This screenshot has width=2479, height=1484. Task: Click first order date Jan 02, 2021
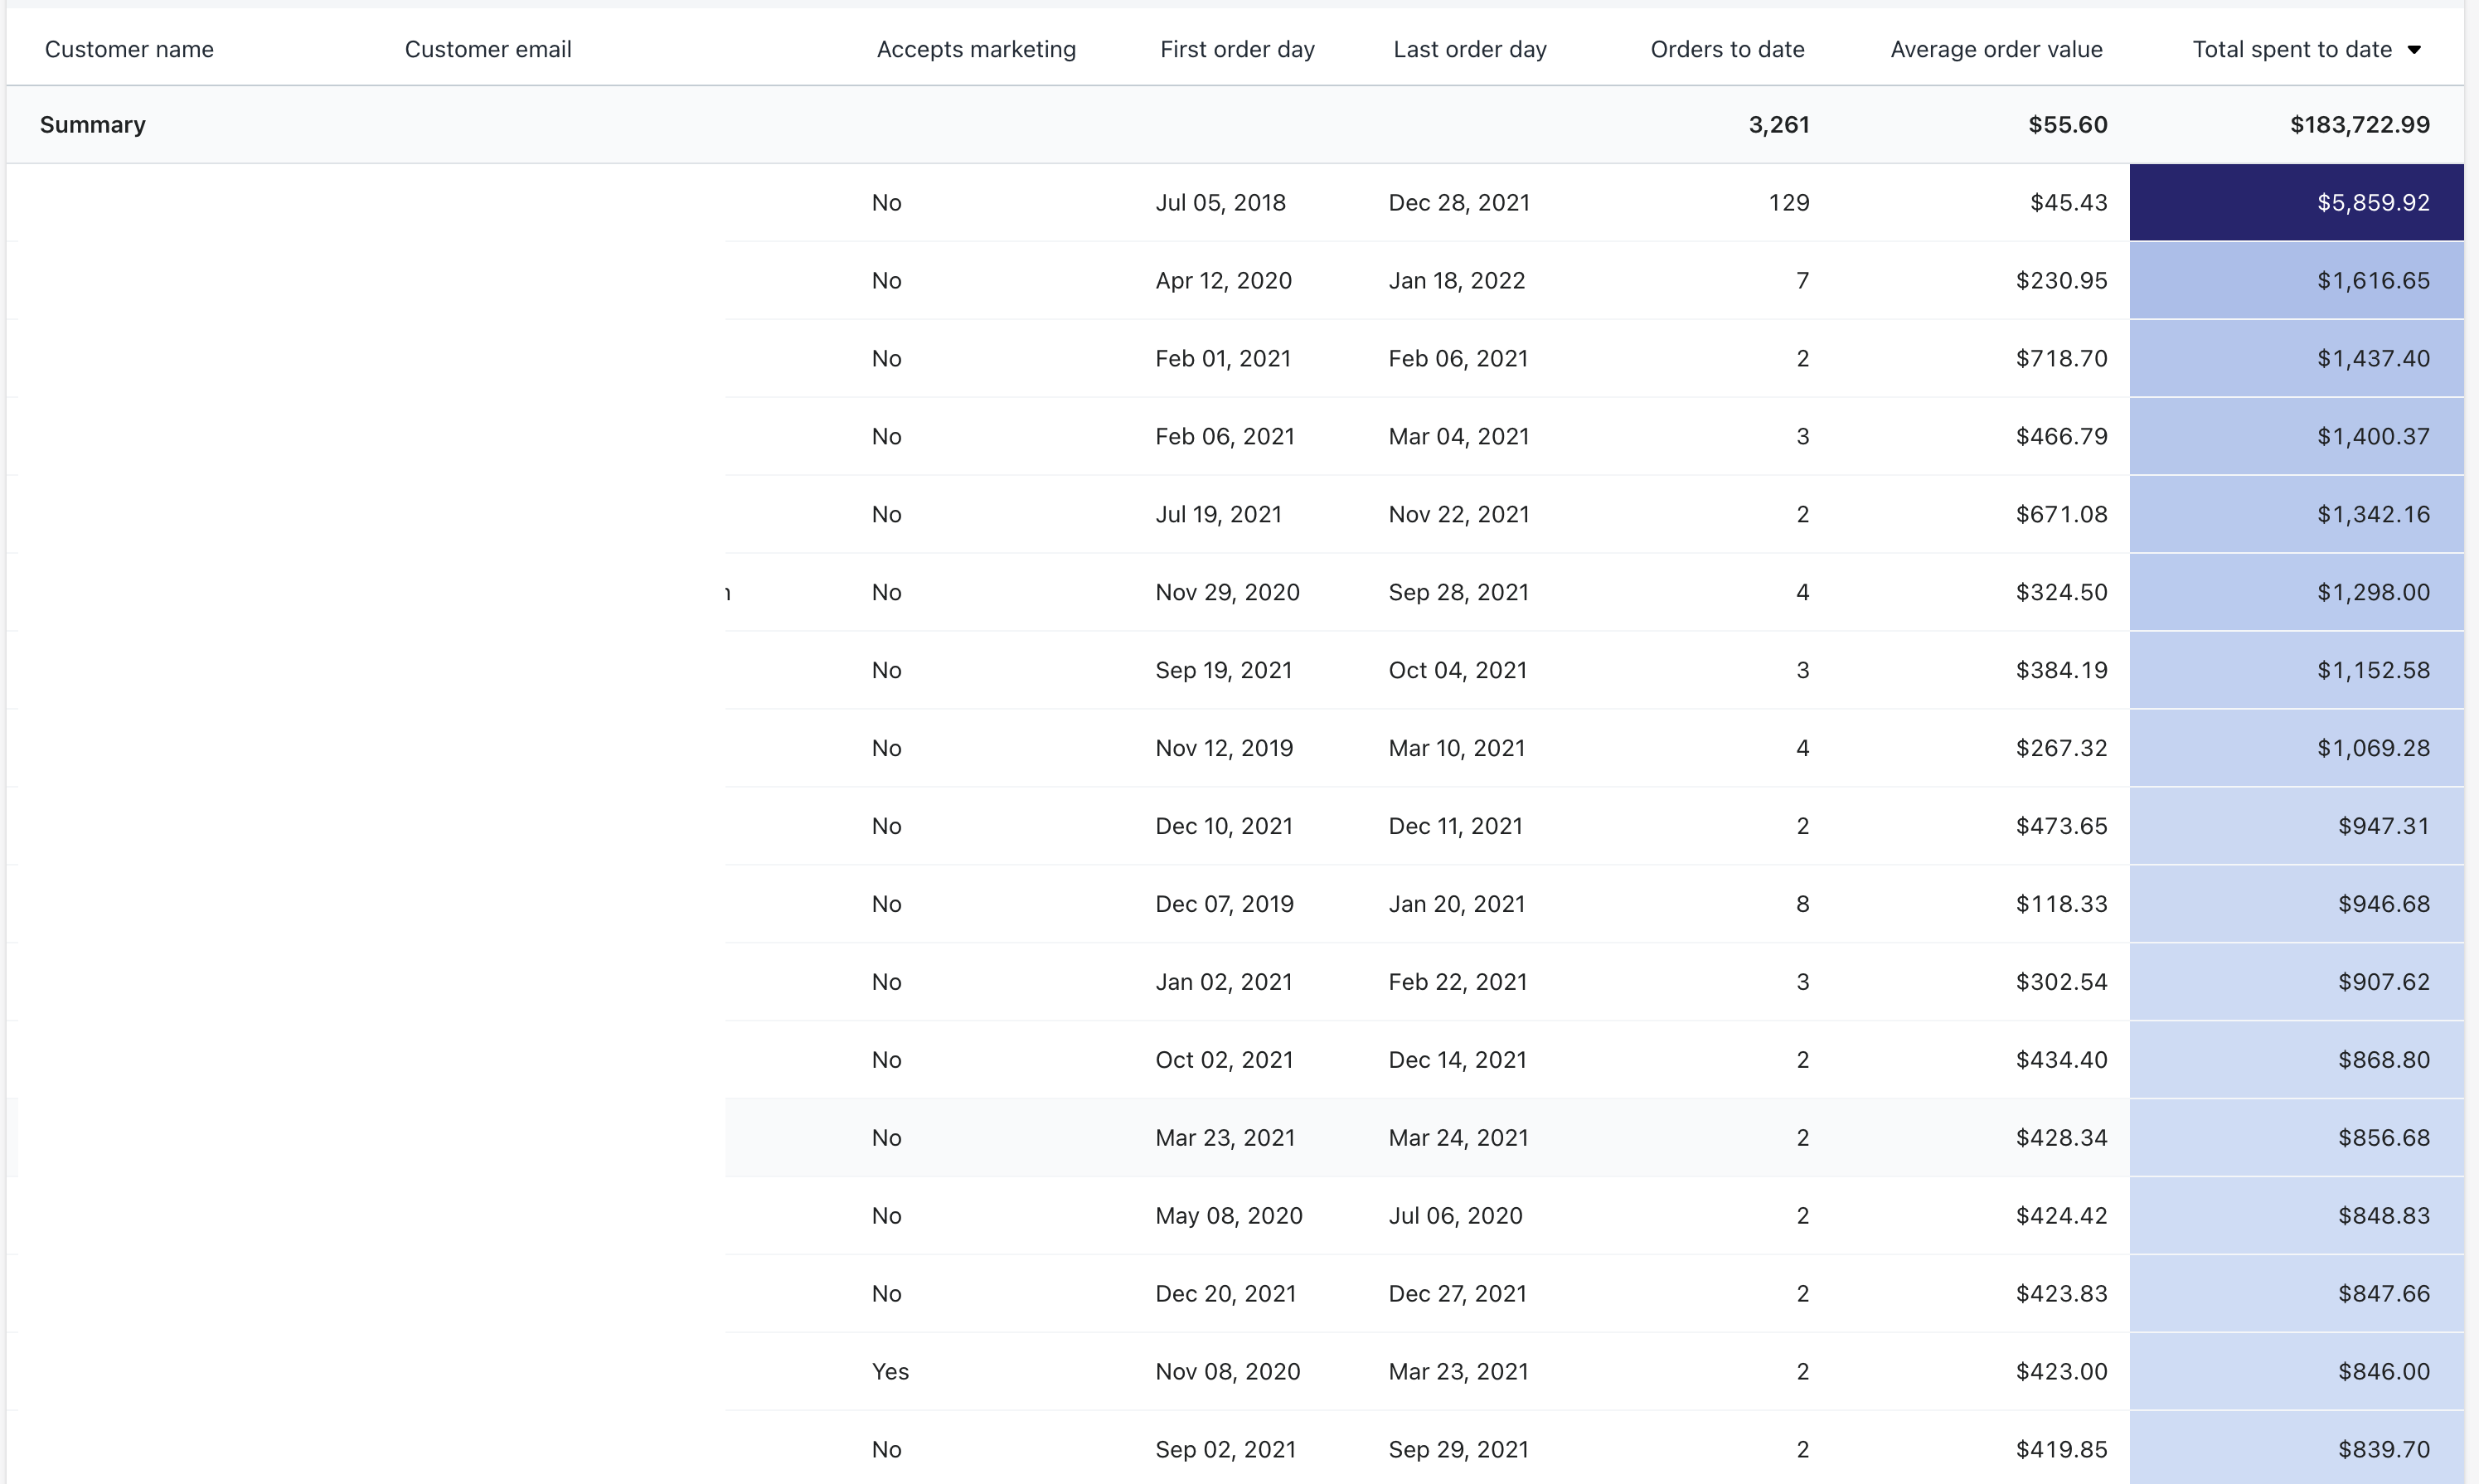1223,983
